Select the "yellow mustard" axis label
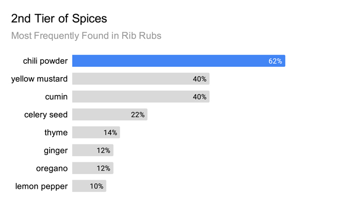Image resolution: width=358 pixels, height=221 pixels. click(x=39, y=79)
